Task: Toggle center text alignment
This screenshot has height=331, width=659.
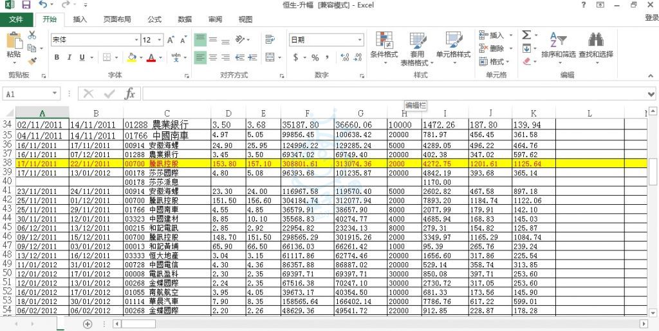Action: [x=214, y=57]
